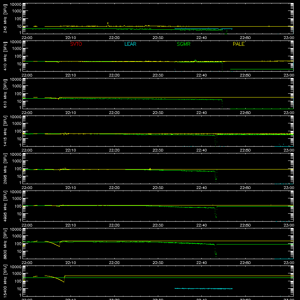Click 22:10 label under the 8800 MHz panel
Image resolution: width=300 pixels, height=300 pixels.
coord(70,263)
